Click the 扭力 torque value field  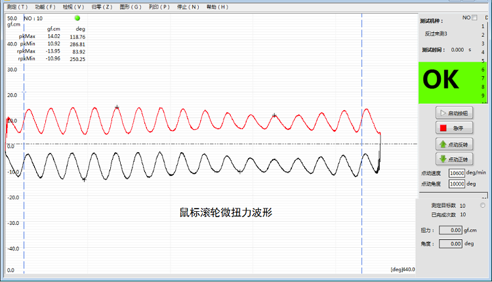(x=450, y=230)
